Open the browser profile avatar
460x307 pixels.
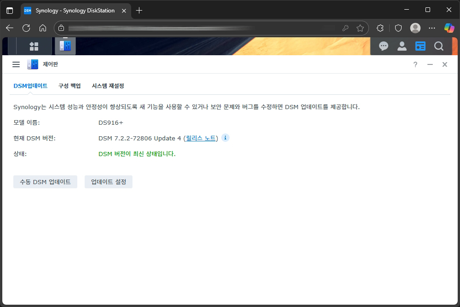(415, 28)
